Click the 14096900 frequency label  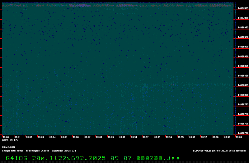(243, 57)
